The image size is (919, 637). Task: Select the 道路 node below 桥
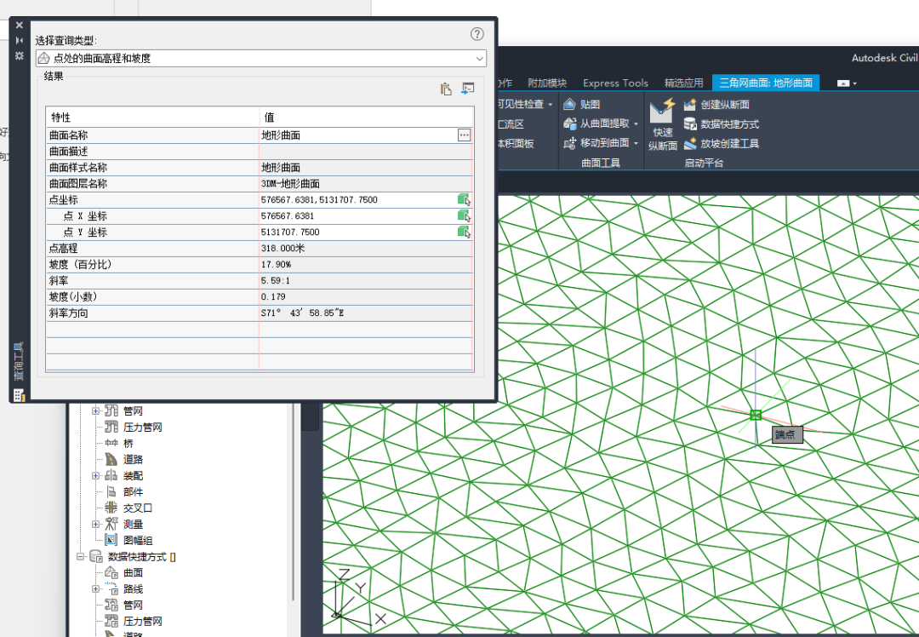pos(133,459)
